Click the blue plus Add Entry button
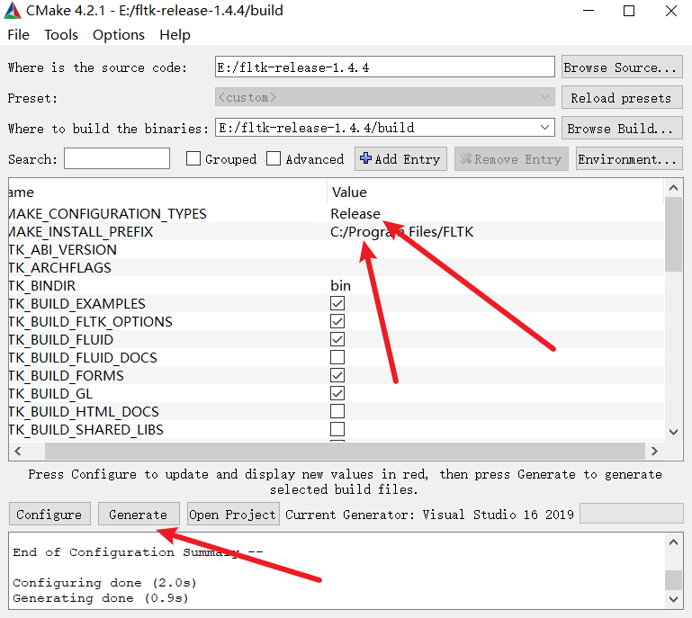This screenshot has height=618, width=692. (400, 159)
